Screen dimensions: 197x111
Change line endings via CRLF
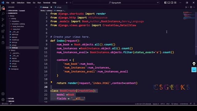pyautogui.click(x=168, y=104)
